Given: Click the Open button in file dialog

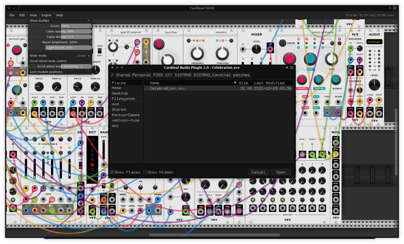Looking at the screenshot, I should (x=281, y=172).
